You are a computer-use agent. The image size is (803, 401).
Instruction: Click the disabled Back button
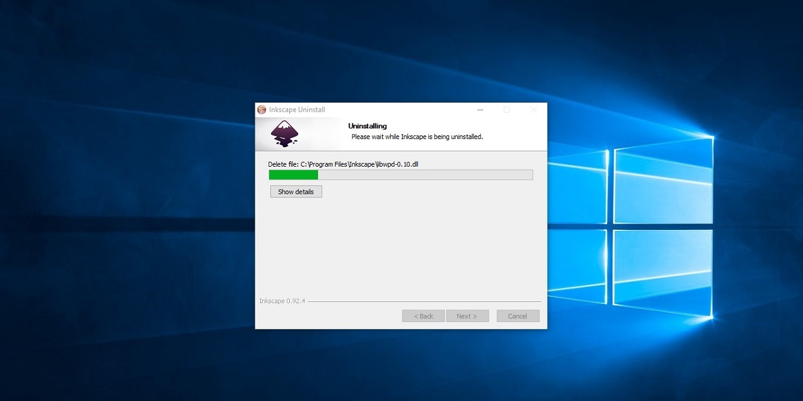click(423, 316)
